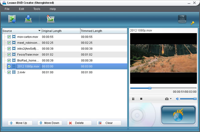Screen dimensions: 200x132
Task: Open the video edit tool icon
Action: coord(50,19)
